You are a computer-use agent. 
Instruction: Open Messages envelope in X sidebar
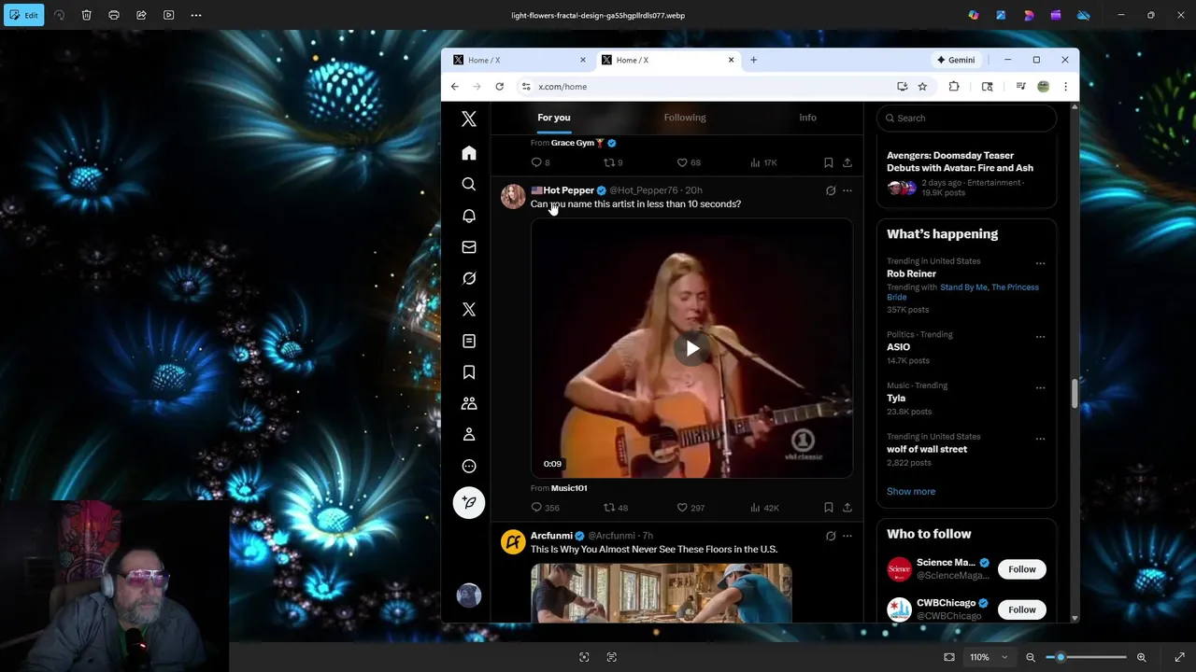tap(469, 247)
